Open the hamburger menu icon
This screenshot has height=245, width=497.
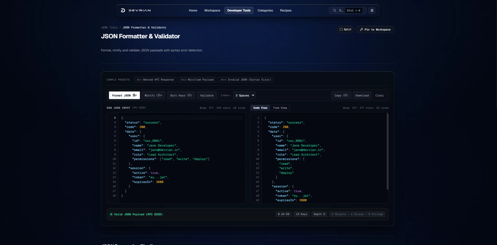tap(372, 10)
